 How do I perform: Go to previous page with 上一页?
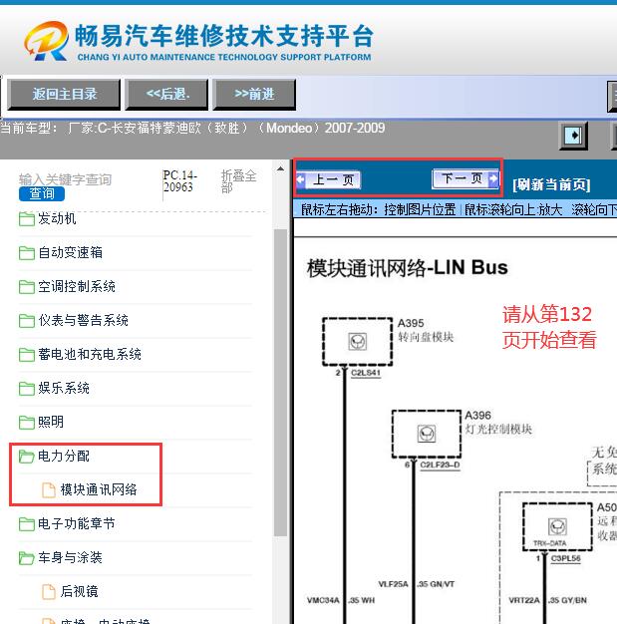[x=328, y=179]
